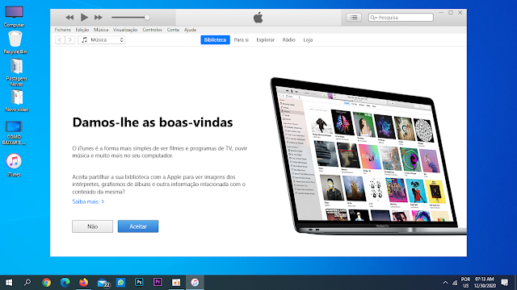Open the taskbar clock and date
This screenshot has width=517, height=290.
click(x=485, y=283)
